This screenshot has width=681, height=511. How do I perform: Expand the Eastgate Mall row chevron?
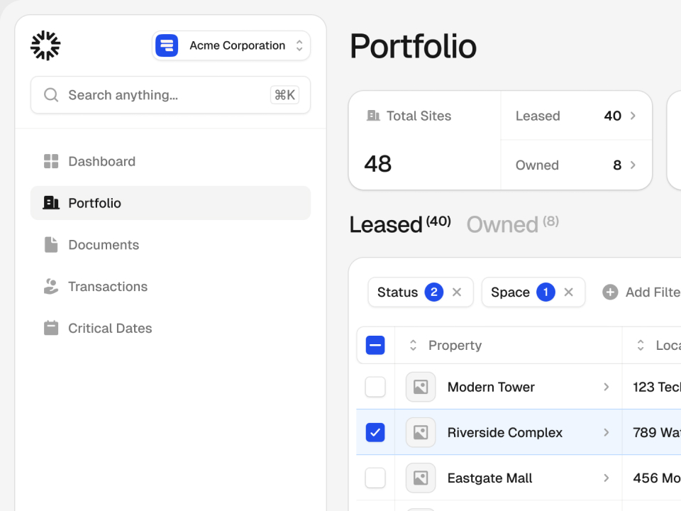(607, 478)
